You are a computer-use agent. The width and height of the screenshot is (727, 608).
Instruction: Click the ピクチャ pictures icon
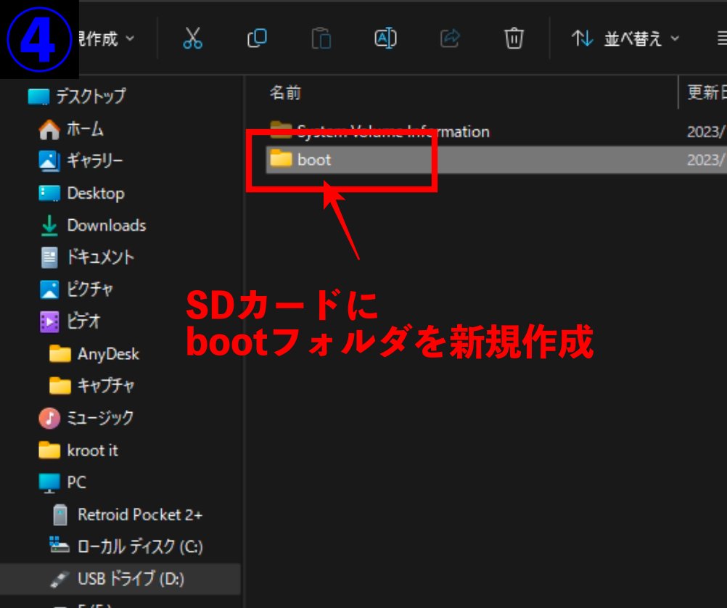point(49,290)
